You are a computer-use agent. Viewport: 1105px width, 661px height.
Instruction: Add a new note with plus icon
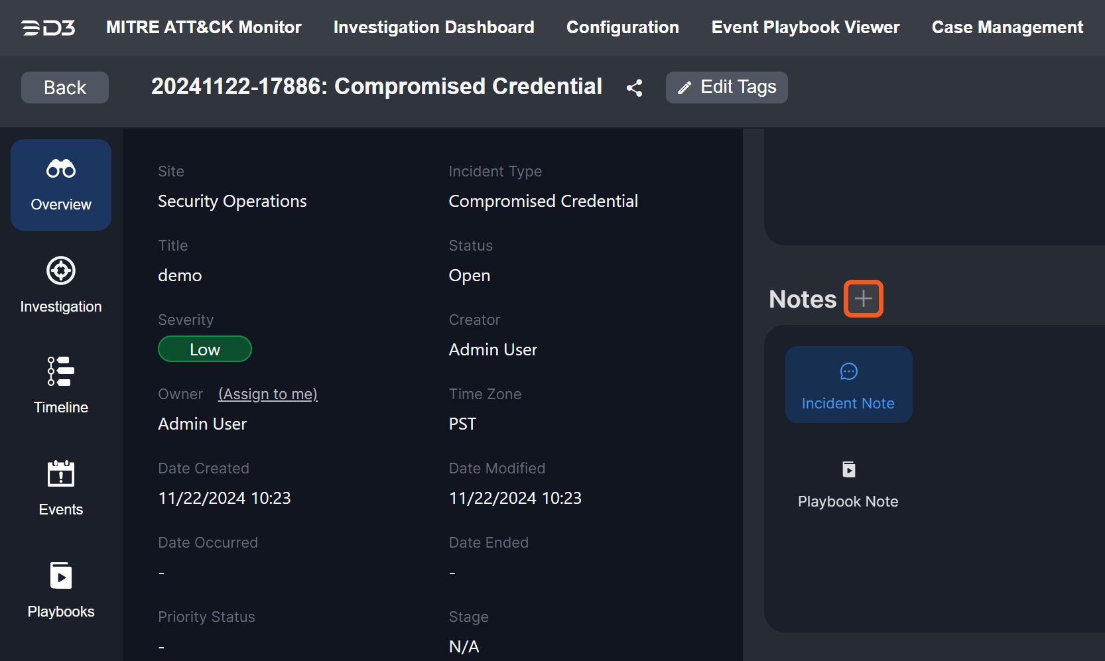(x=863, y=299)
